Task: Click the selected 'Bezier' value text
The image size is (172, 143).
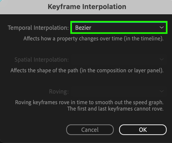Action: pyautogui.click(x=83, y=28)
